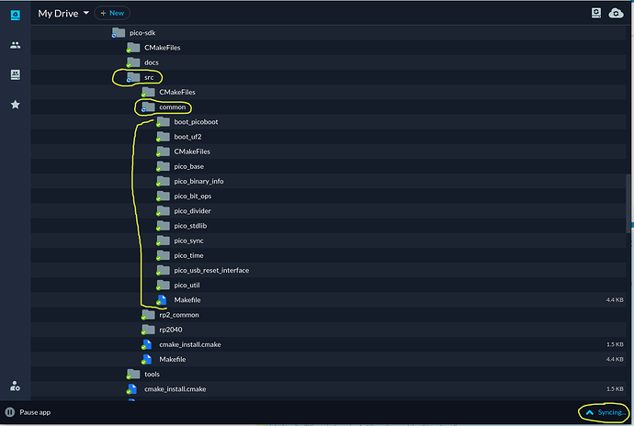Click the pico_binary_info folder icon
The image size is (634, 426).
(163, 181)
